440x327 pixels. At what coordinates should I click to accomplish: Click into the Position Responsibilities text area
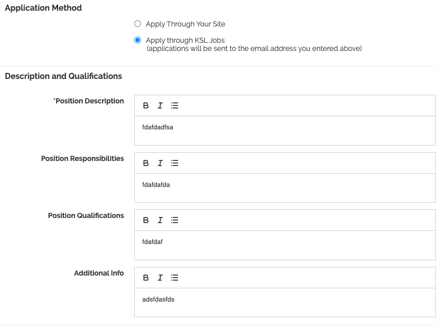[x=285, y=188]
